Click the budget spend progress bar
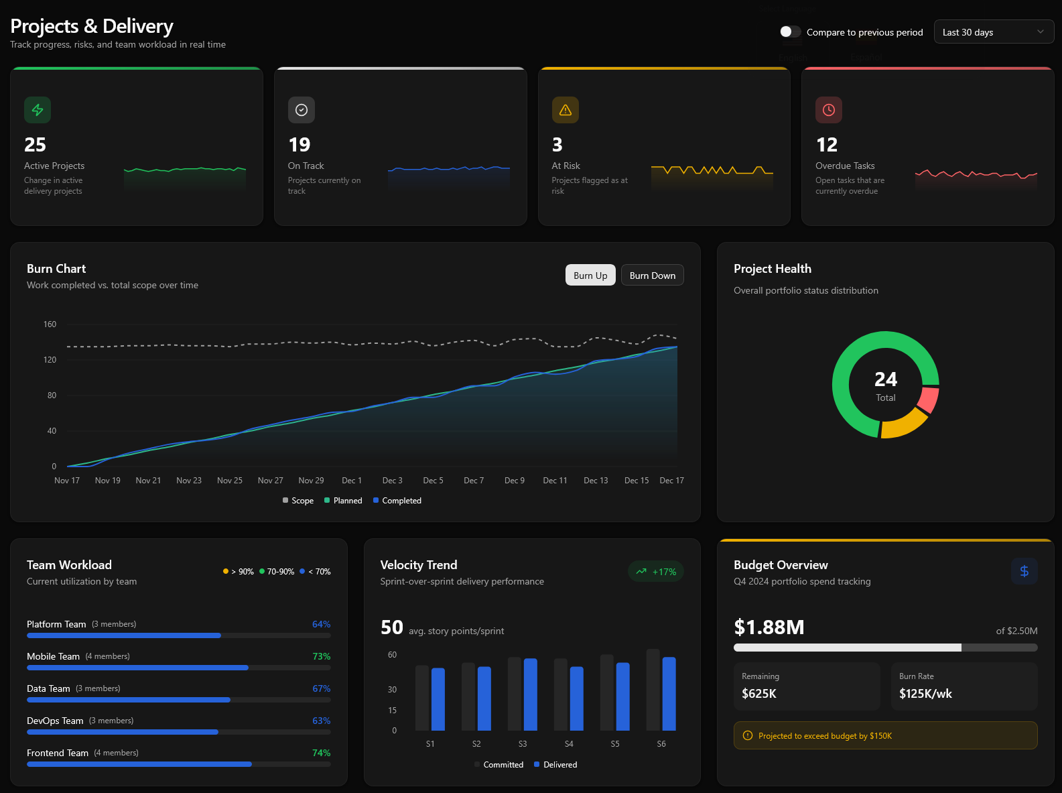The image size is (1062, 793). coord(886,648)
